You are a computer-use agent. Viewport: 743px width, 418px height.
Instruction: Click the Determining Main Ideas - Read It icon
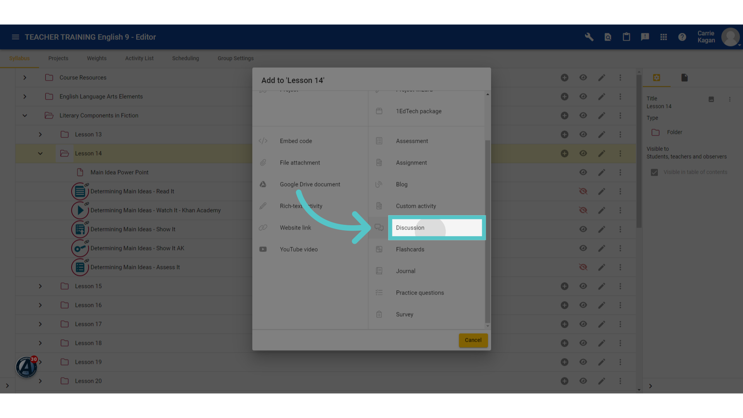coord(80,191)
